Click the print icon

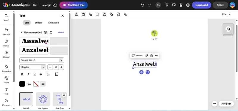[188, 5]
